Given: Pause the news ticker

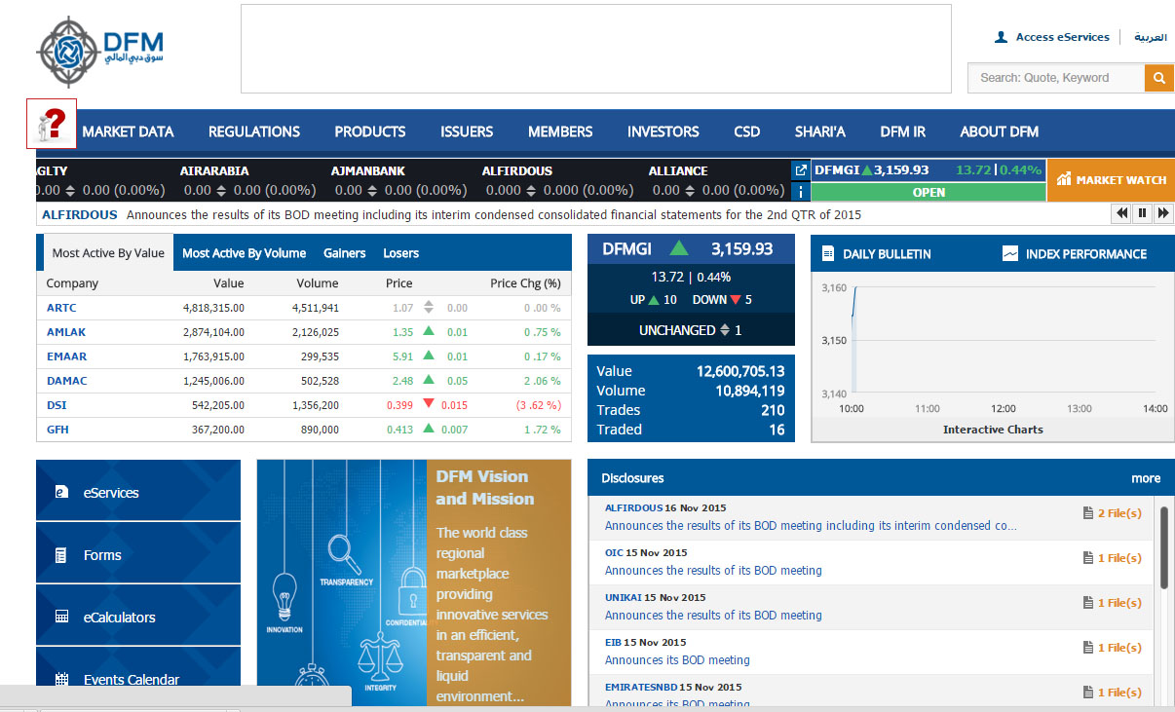Looking at the screenshot, I should (1142, 213).
